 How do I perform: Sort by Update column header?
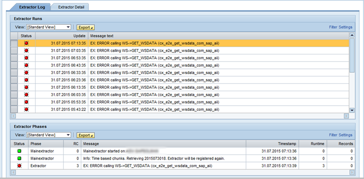(61, 36)
